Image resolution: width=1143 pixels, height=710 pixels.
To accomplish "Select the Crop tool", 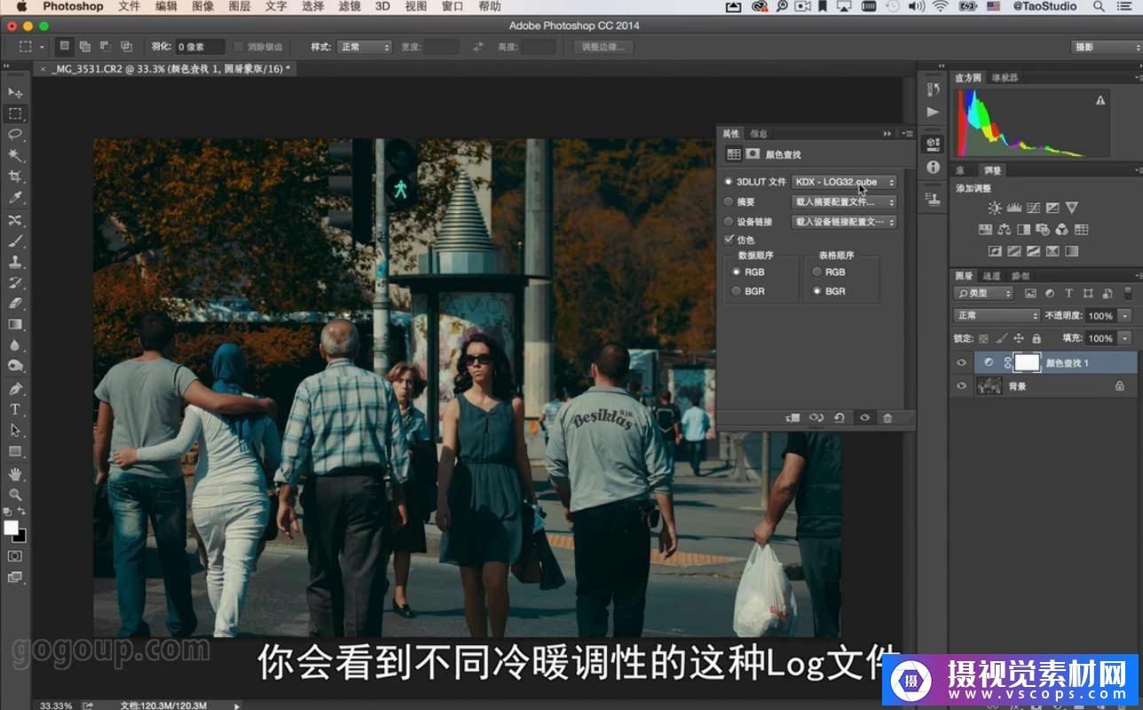I will coord(15,177).
